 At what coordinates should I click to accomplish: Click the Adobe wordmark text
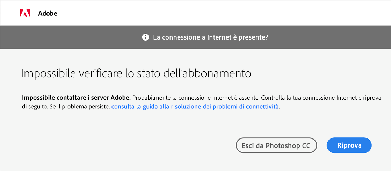tap(48, 13)
